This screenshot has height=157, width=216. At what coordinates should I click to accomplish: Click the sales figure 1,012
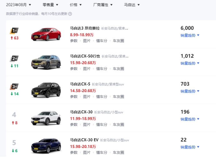click(187, 56)
